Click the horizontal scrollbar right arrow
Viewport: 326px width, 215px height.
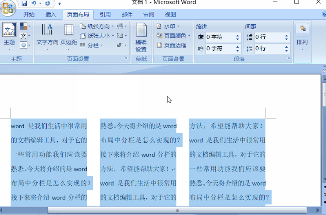point(318,211)
